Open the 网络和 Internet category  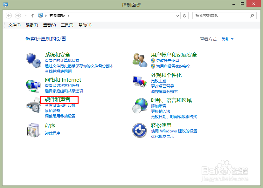[63, 80]
